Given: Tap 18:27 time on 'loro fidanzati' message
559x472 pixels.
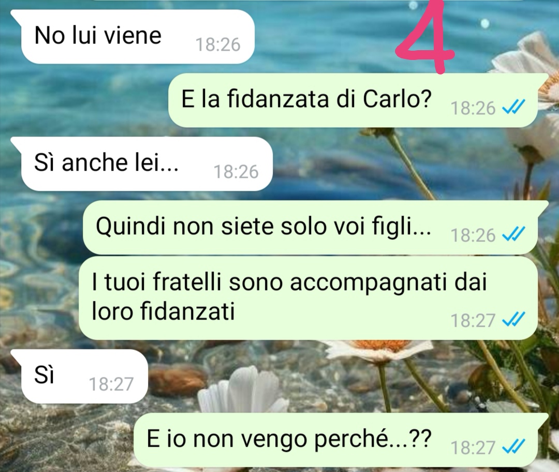Looking at the screenshot, I should 473,321.
